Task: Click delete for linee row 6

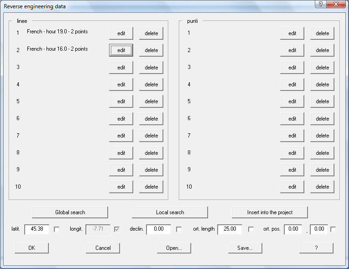Action: pos(151,119)
